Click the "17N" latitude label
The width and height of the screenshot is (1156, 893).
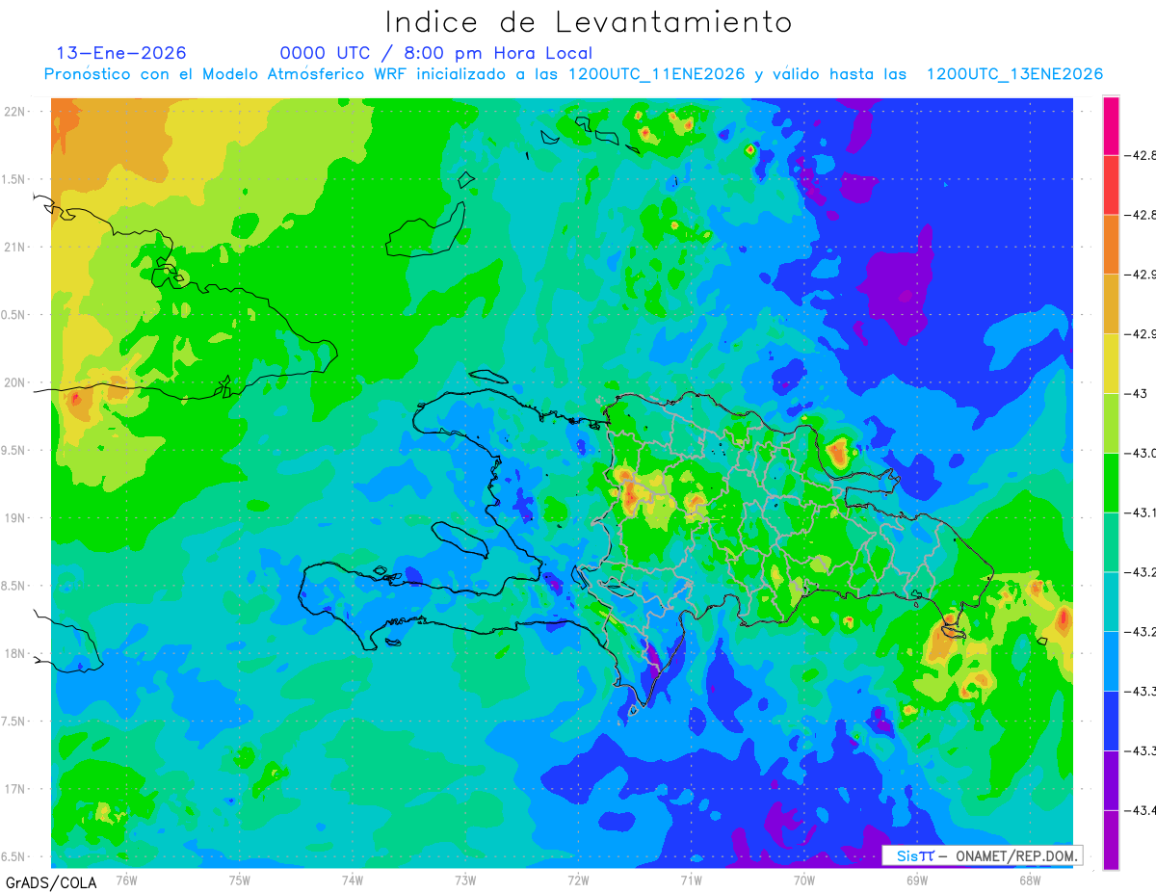tap(16, 789)
